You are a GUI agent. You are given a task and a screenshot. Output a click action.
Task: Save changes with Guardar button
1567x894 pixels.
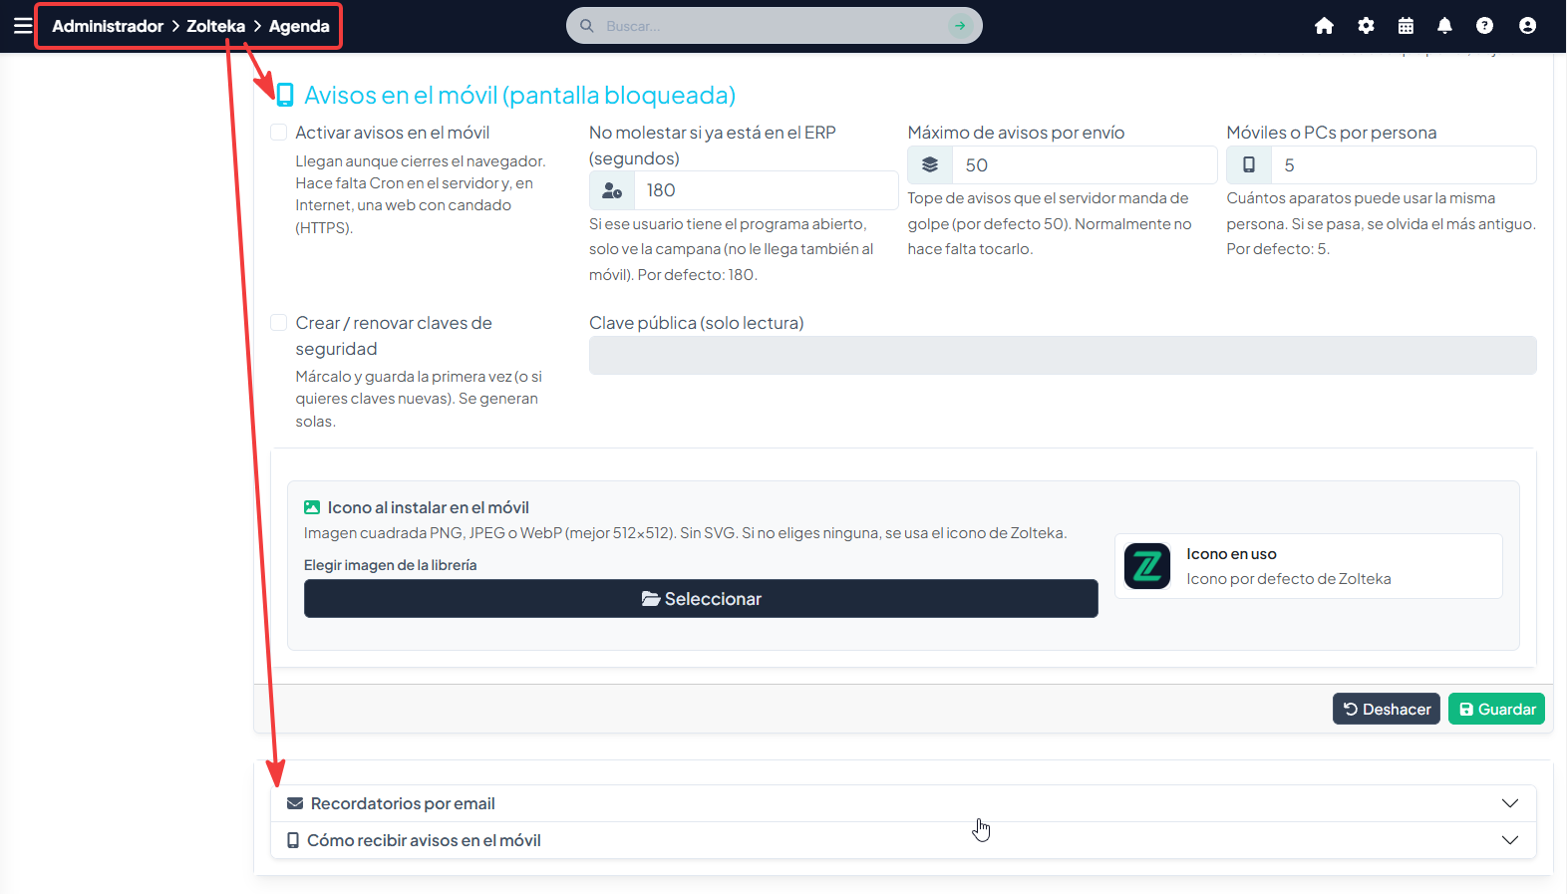tap(1496, 709)
